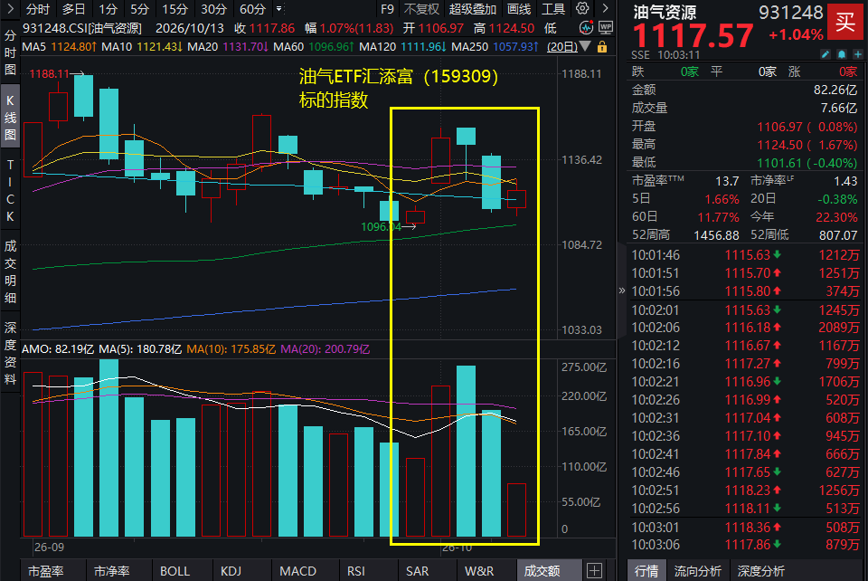This screenshot has height=581, width=868.
Task: Toggle the yellow lock icon beside the MA line
Action: [602, 47]
